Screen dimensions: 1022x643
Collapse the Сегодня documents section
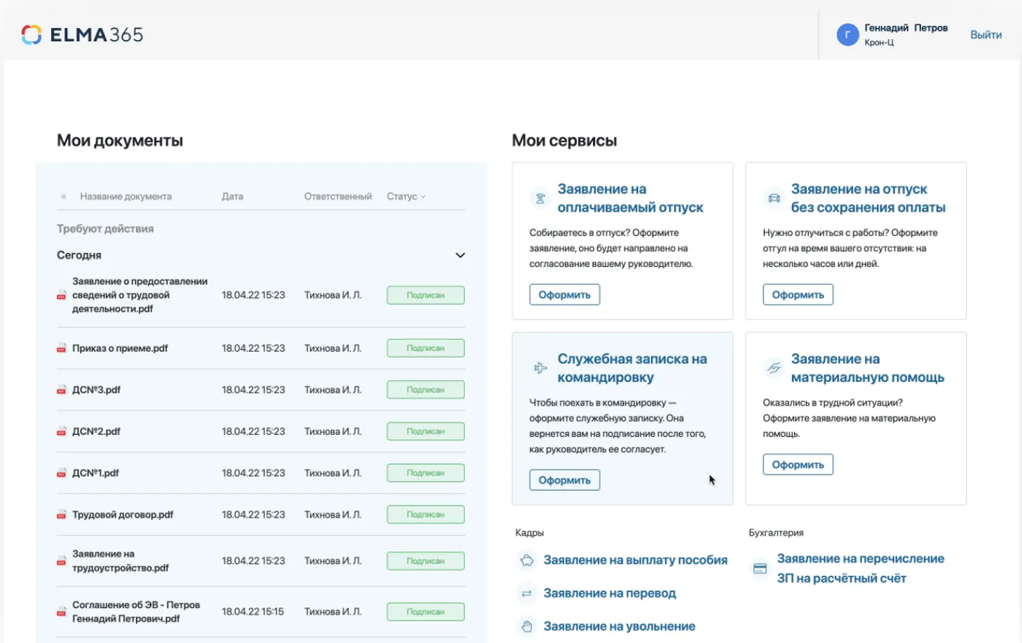(461, 255)
